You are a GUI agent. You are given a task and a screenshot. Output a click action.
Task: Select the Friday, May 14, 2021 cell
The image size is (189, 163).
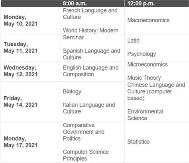coord(30,102)
